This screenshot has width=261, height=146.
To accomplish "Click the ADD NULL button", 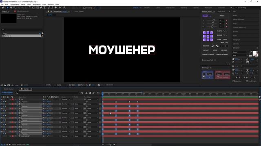I will tap(224, 50).
